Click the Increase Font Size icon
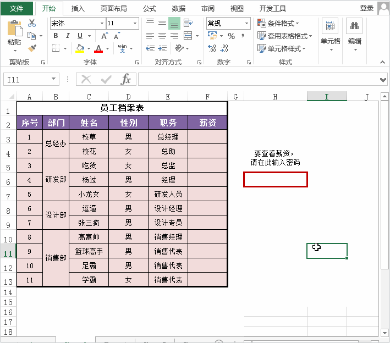390x343 pixels. click(x=105, y=36)
